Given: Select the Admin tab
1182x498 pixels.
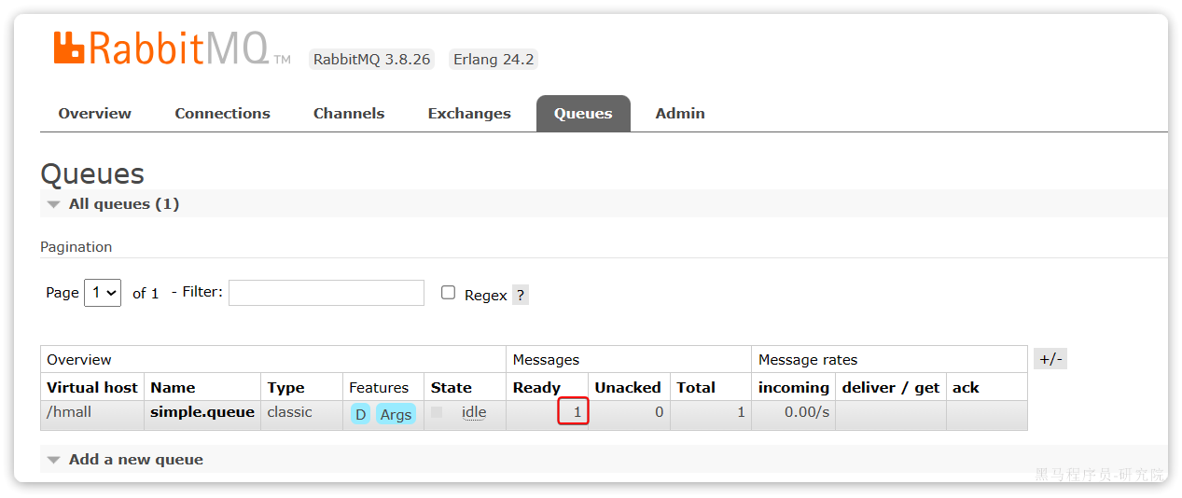Looking at the screenshot, I should pos(680,114).
